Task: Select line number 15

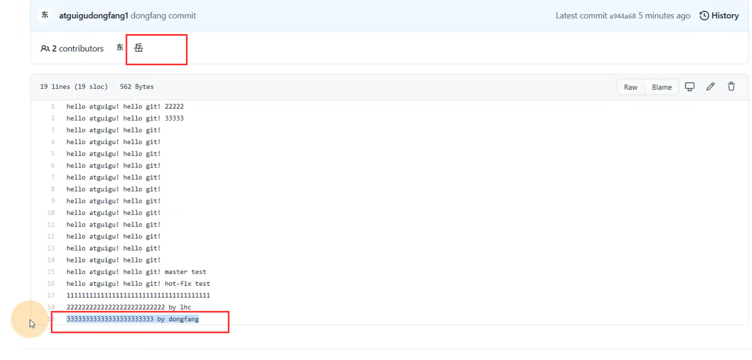Action: 51,272
